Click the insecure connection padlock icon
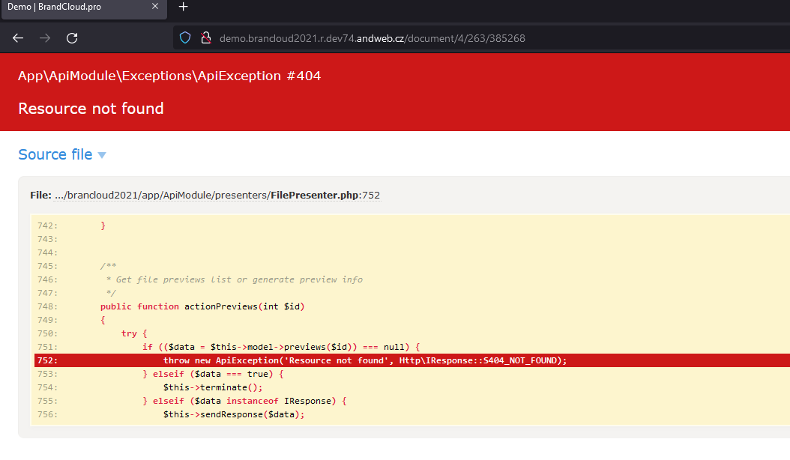 (x=205, y=38)
